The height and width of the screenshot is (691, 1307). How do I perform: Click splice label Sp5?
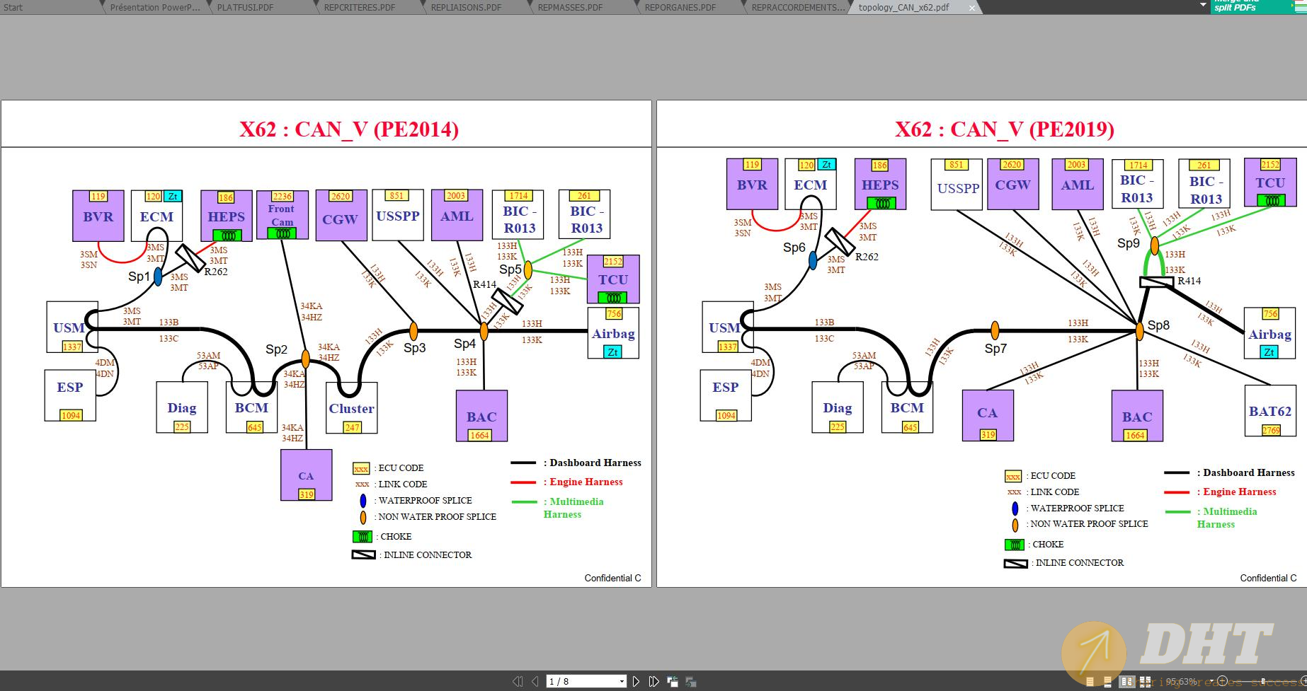click(x=510, y=269)
